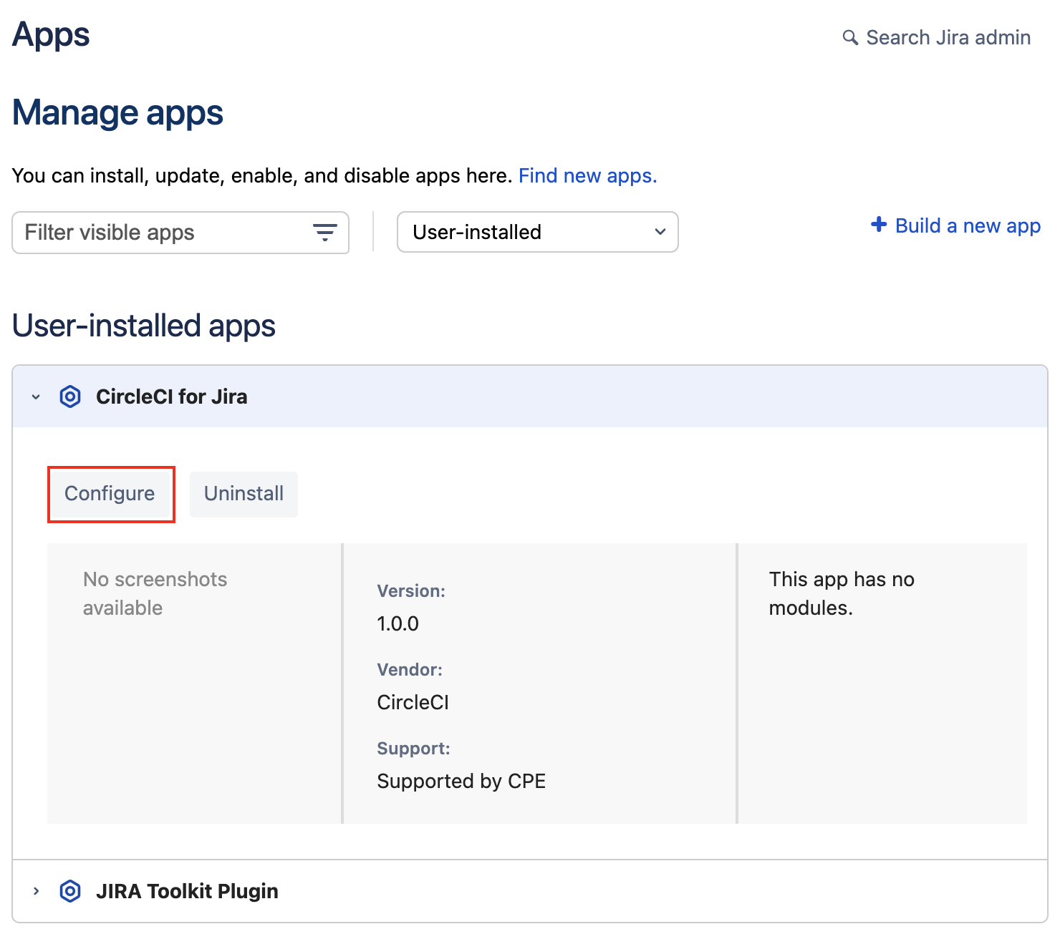Click the Apps page title
Viewport: 1060px width, 929px height.
pyautogui.click(x=51, y=35)
